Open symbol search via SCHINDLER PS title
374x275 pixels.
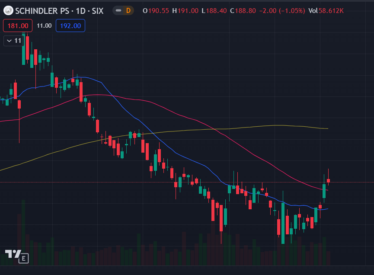[x=42, y=11]
